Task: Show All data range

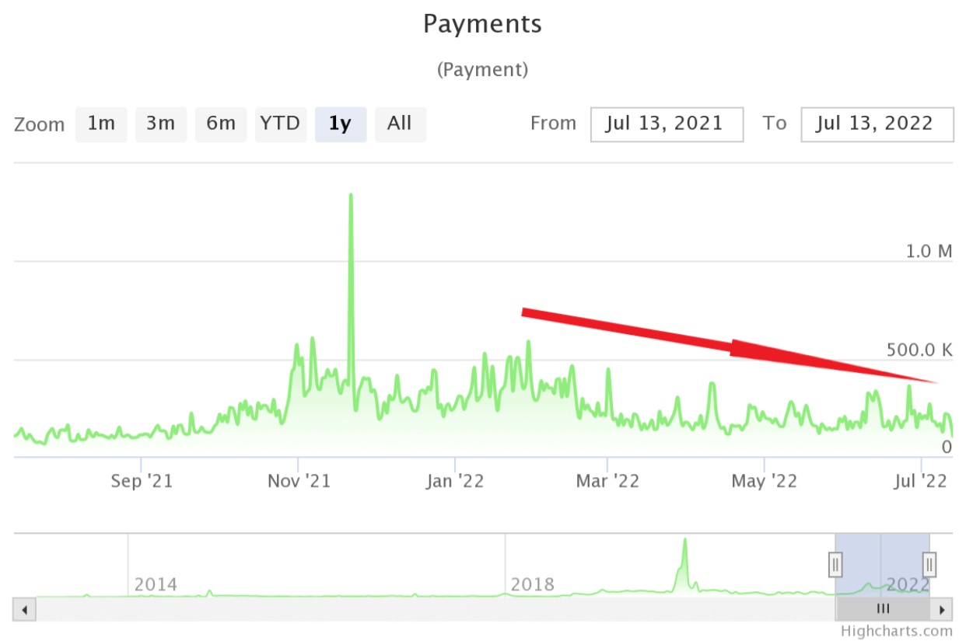Action: pyautogui.click(x=401, y=124)
